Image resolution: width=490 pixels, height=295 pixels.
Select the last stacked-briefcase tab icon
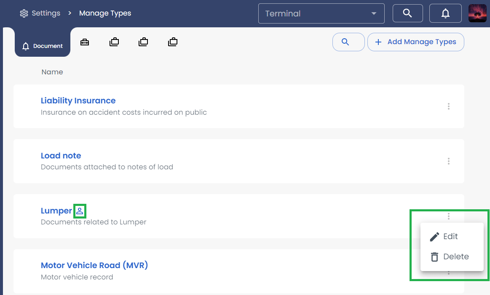tap(173, 42)
